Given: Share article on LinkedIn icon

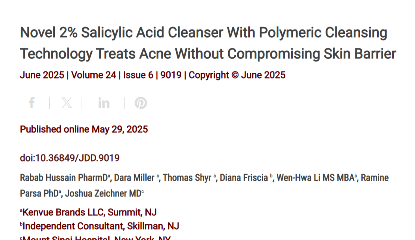Looking at the screenshot, I should 104,103.
